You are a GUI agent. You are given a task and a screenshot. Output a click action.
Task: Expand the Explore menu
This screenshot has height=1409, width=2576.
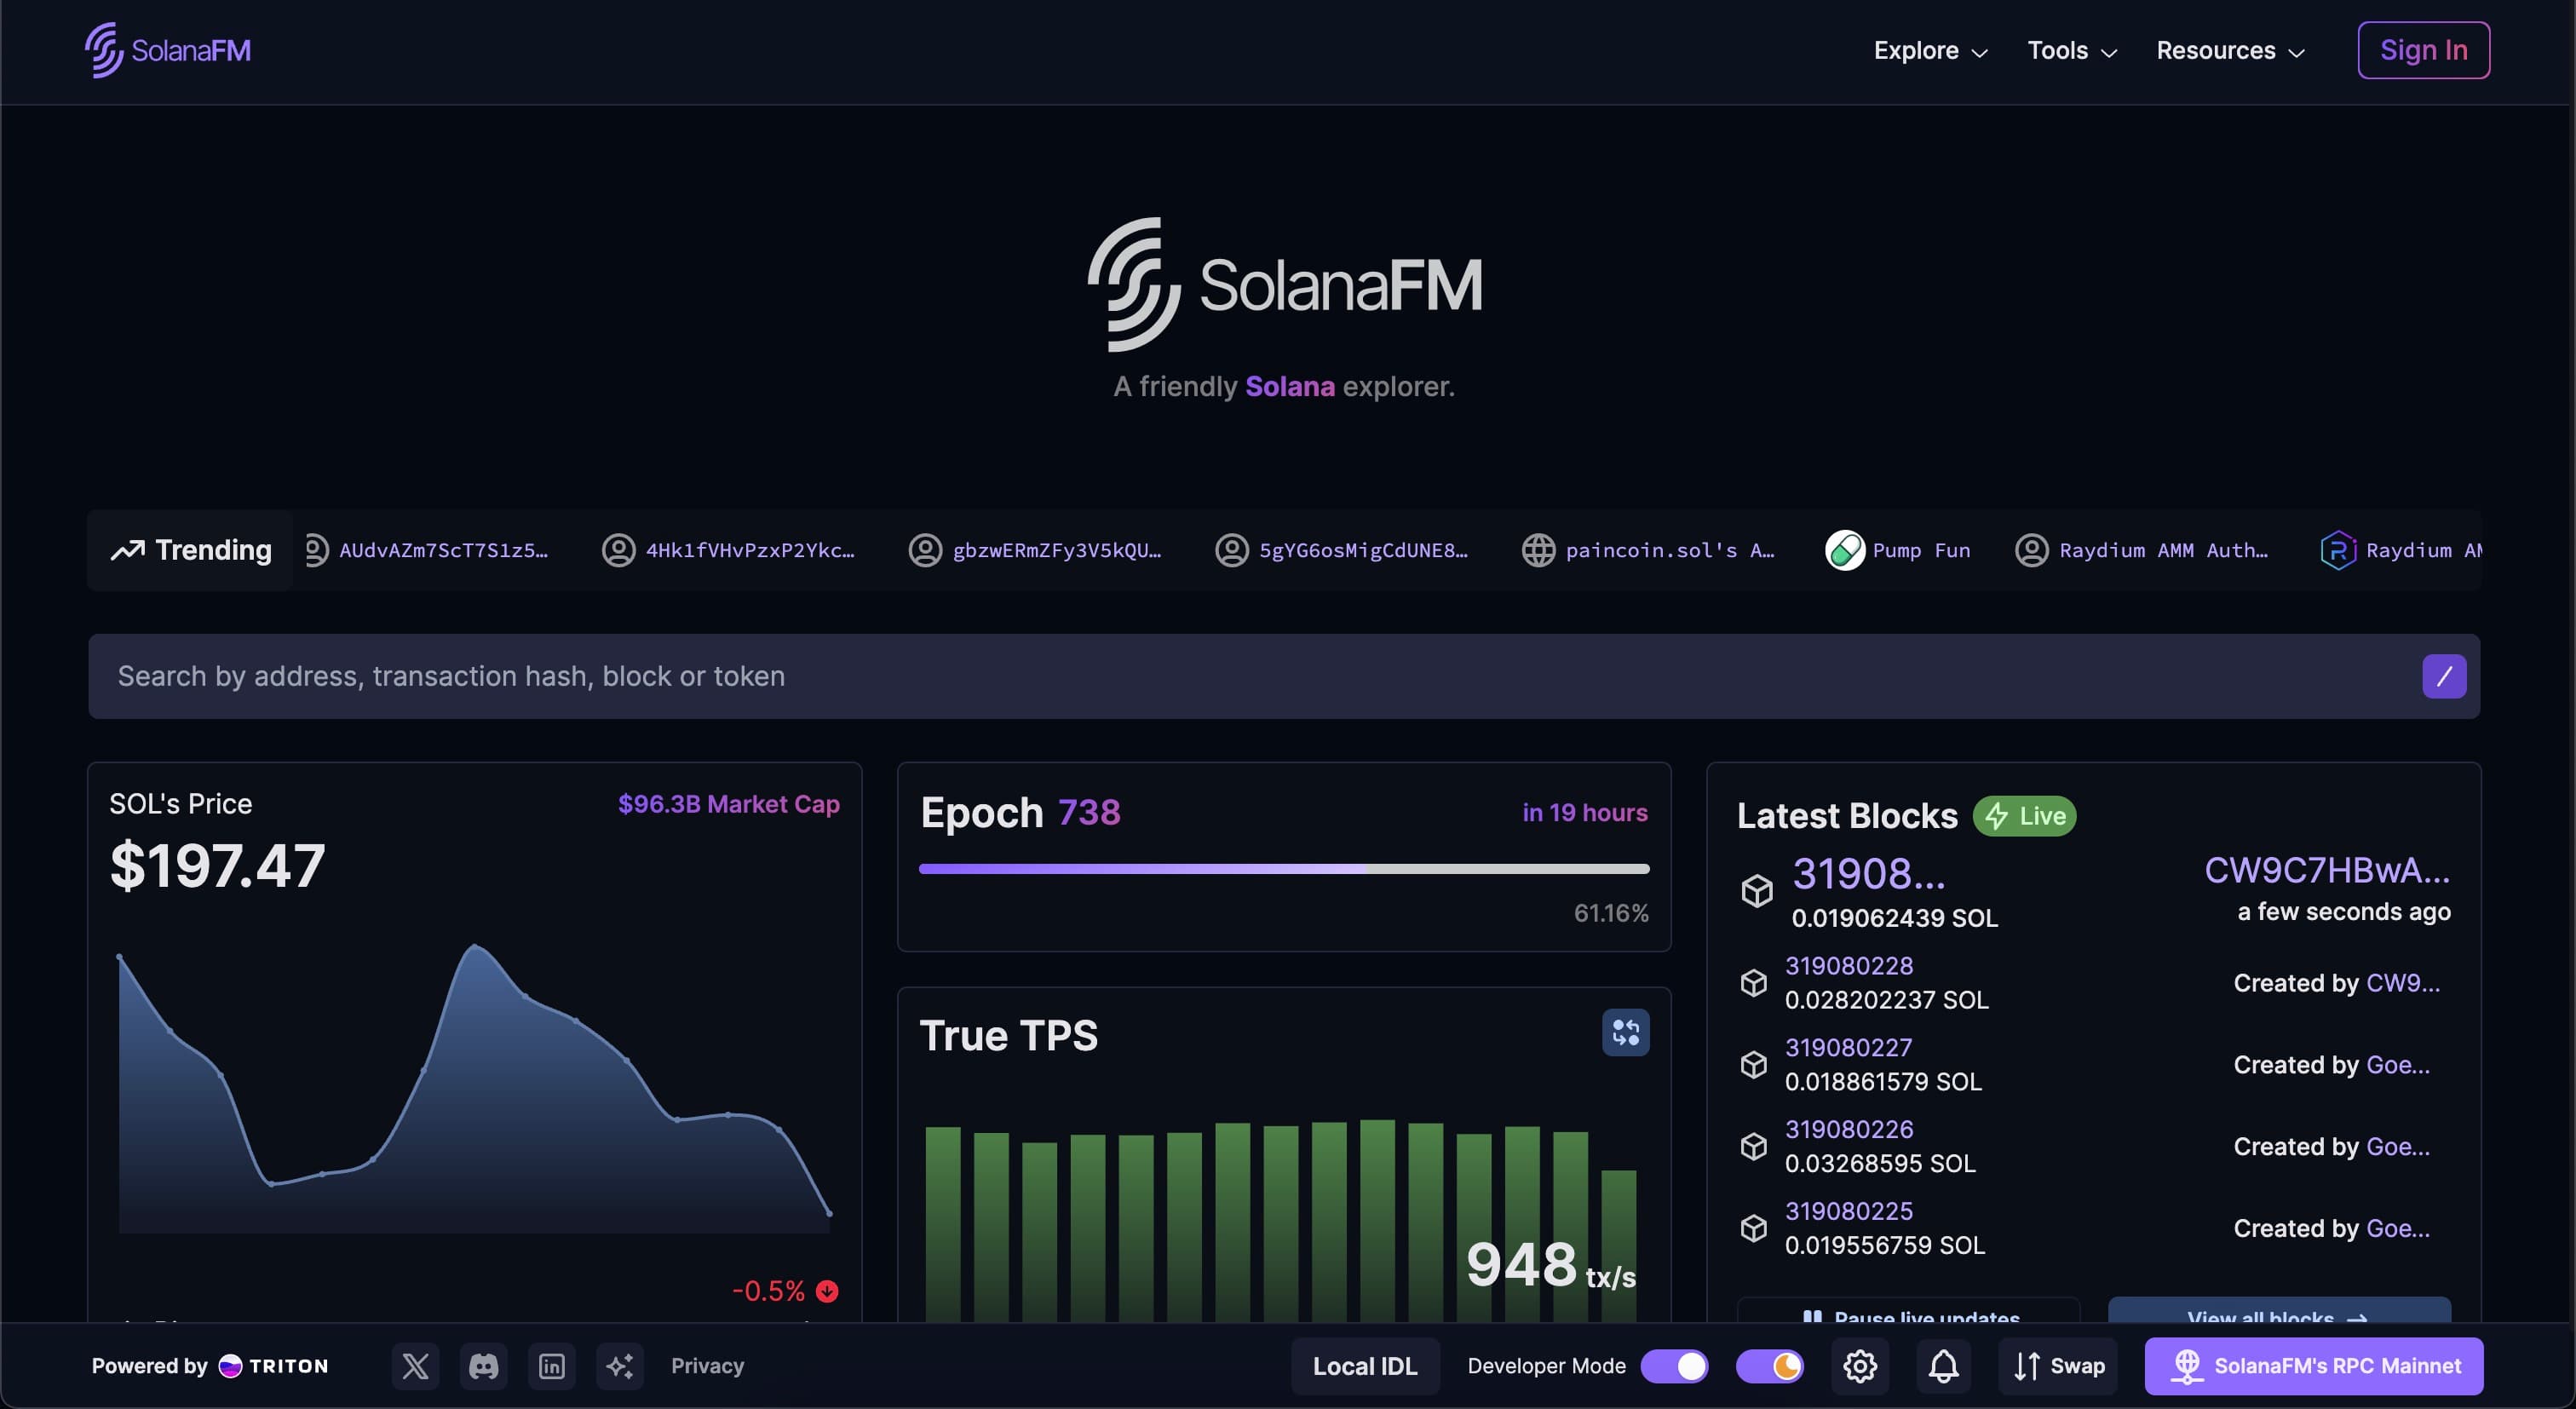coord(1930,50)
